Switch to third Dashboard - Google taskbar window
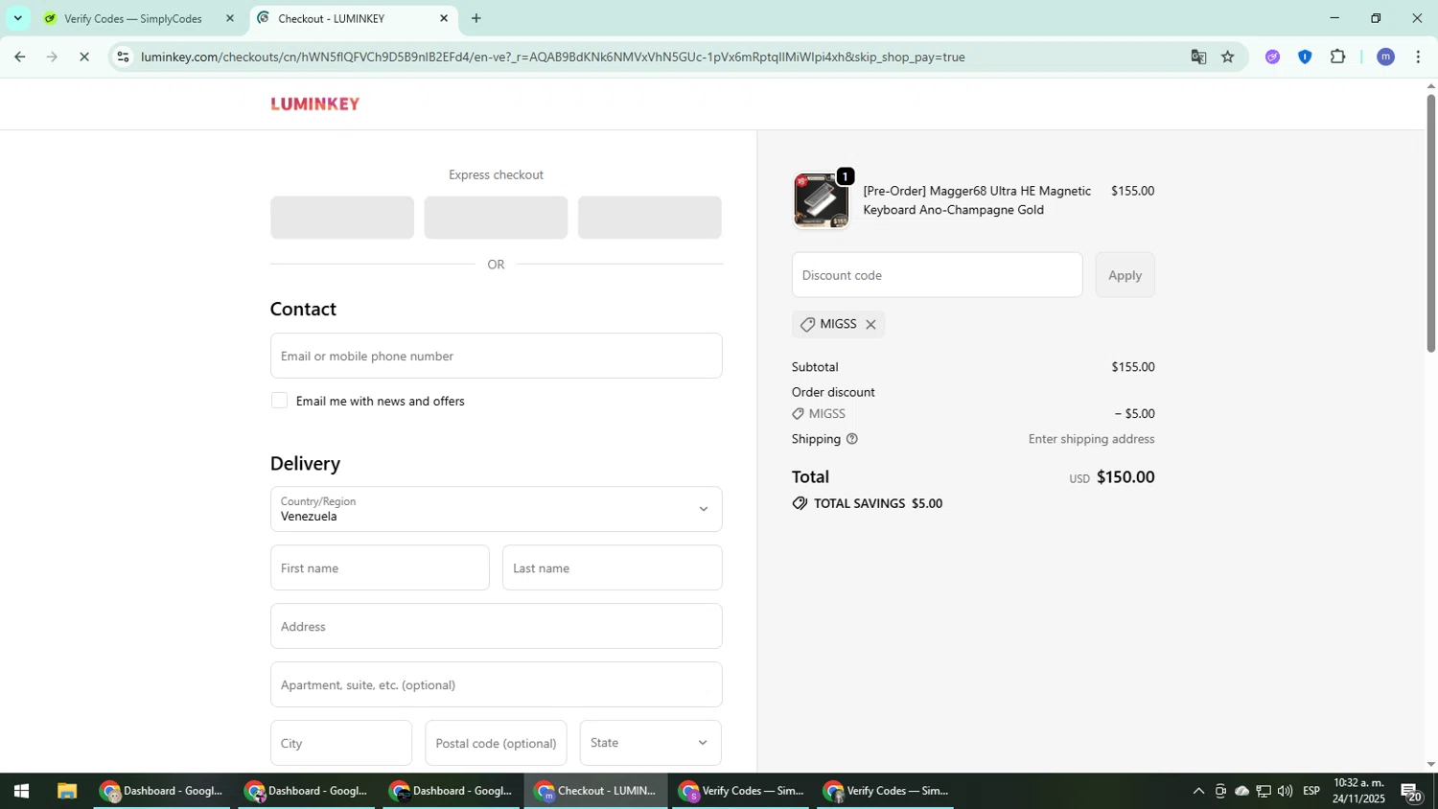Viewport: 1438px width, 809px height. pos(452,792)
